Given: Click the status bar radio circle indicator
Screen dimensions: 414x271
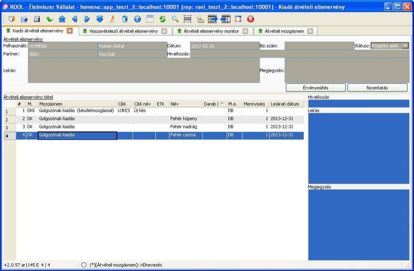Looking at the screenshot, I should [84, 265].
